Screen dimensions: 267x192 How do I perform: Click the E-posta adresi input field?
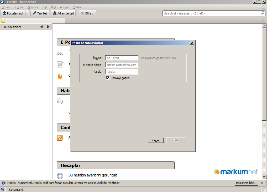[122, 65]
